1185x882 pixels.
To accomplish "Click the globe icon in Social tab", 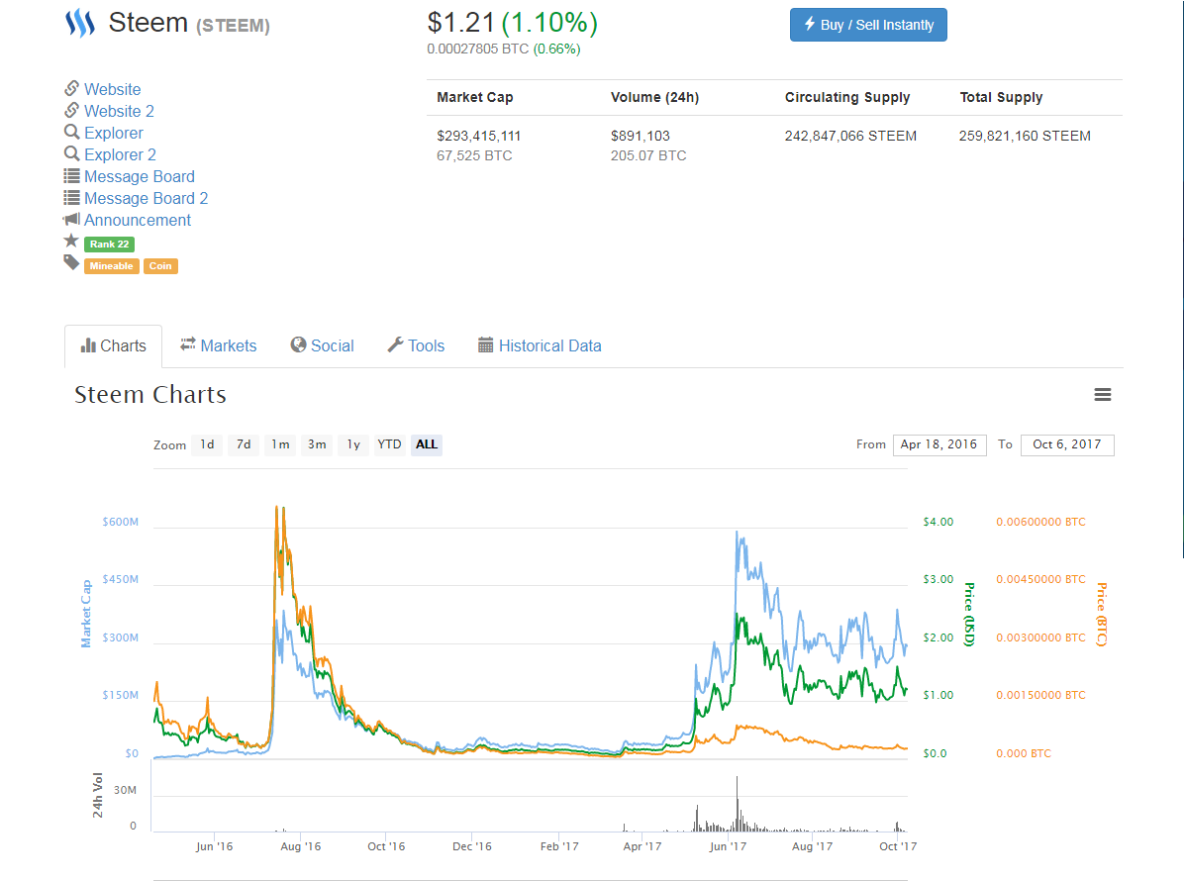I will 299,344.
